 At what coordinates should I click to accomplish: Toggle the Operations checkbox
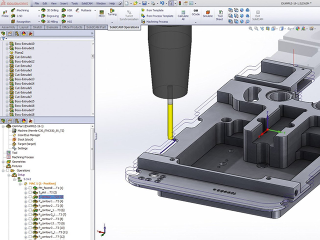8,170
